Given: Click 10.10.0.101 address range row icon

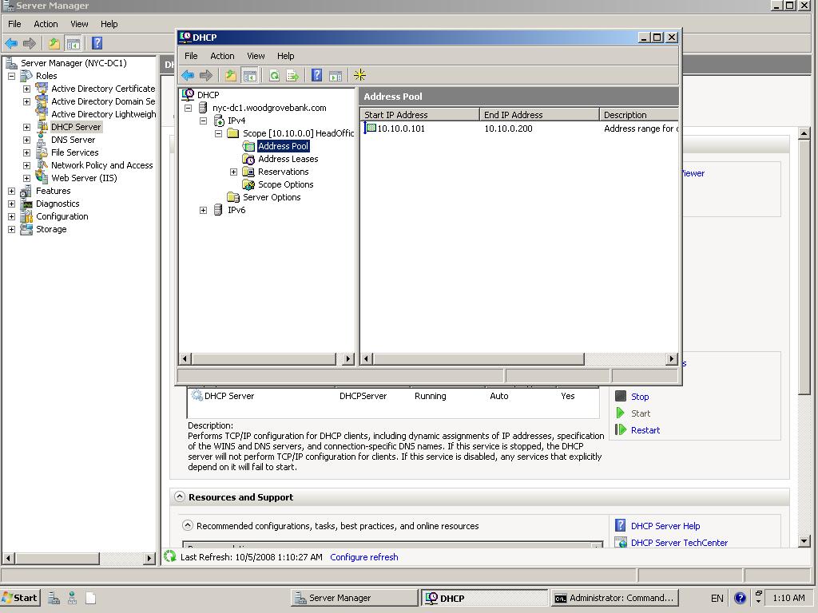Looking at the screenshot, I should click(x=370, y=128).
